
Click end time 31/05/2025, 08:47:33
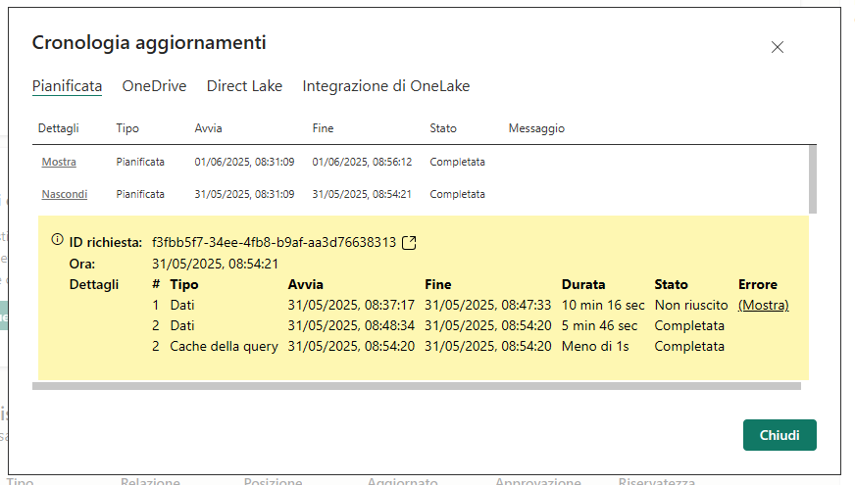coord(488,305)
